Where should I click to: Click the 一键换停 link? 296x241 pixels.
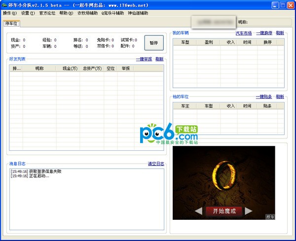coord(264,33)
